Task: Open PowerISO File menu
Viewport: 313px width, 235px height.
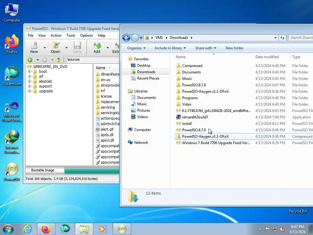Action: coord(31,35)
